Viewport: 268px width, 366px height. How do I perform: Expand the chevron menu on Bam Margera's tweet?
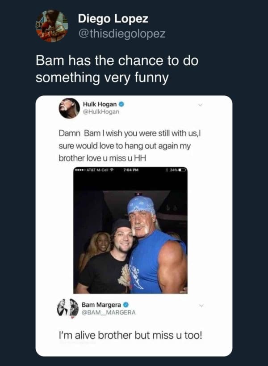[201, 306]
